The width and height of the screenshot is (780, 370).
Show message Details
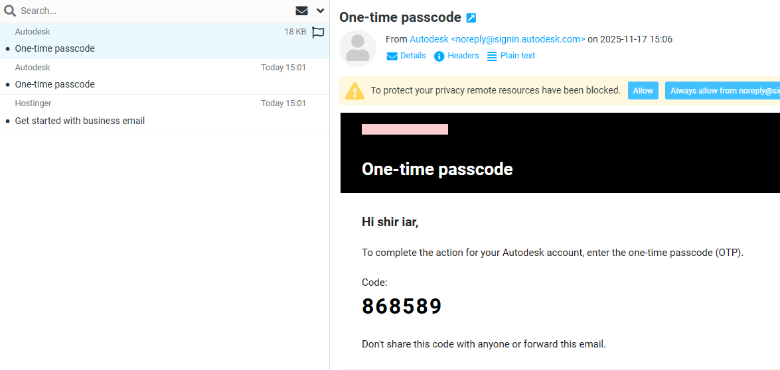pos(406,56)
